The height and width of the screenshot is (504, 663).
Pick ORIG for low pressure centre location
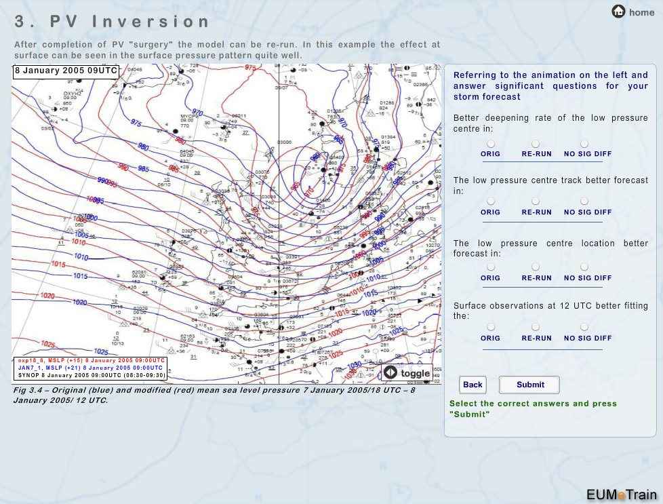pyautogui.click(x=490, y=267)
